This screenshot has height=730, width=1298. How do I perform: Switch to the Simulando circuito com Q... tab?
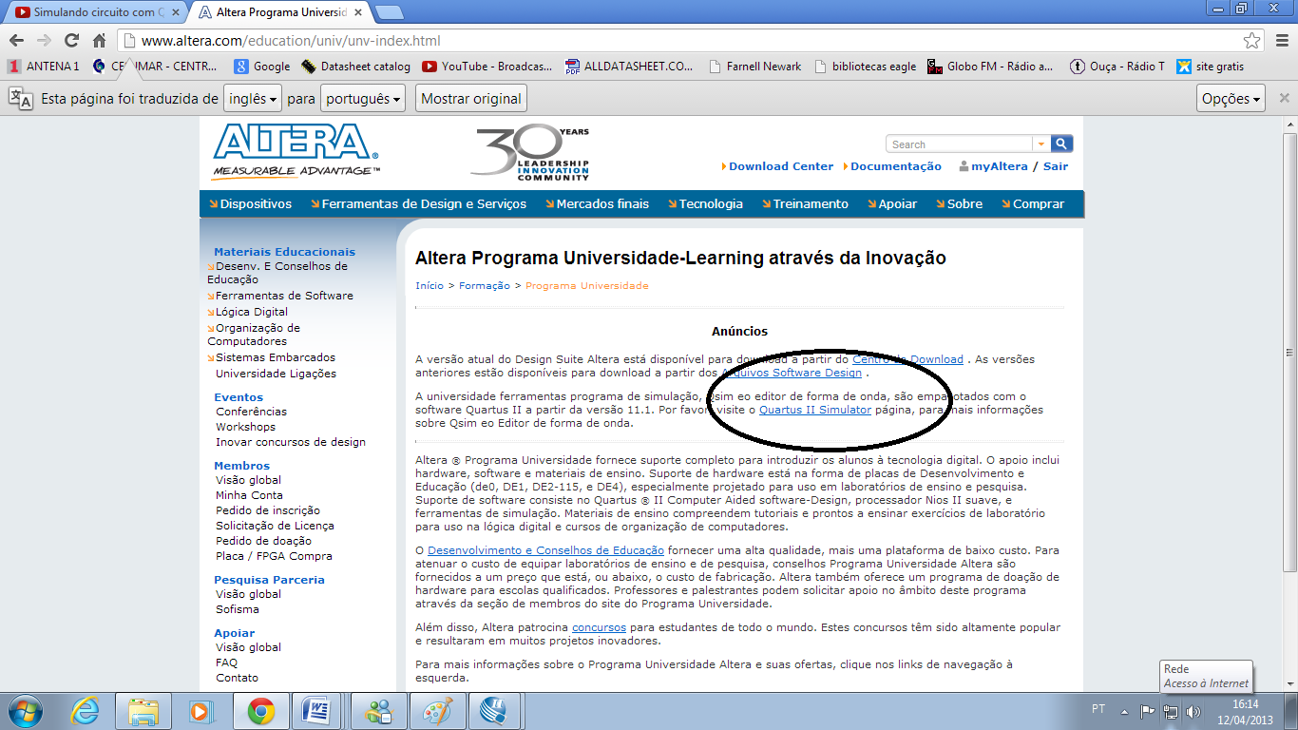tap(97, 12)
